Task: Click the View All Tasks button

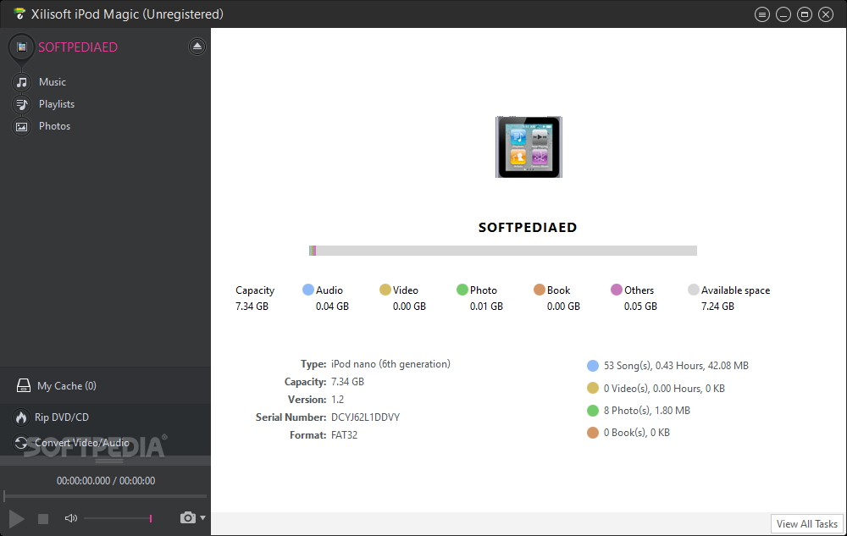Action: tap(807, 524)
